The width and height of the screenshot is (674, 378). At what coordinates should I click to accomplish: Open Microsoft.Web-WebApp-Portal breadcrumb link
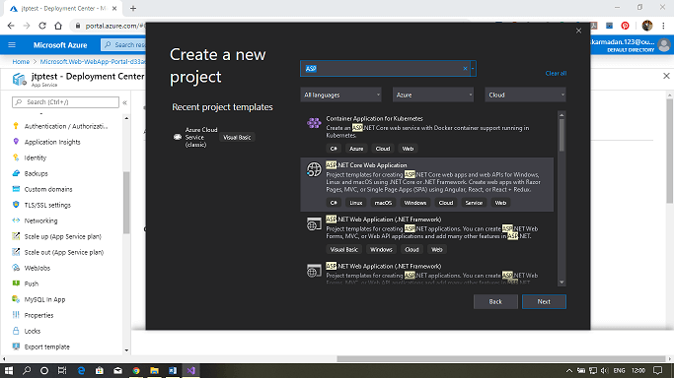coord(93,62)
